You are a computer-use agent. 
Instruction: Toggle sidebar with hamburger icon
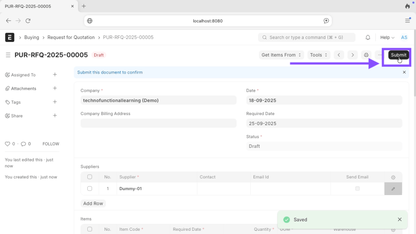point(8,55)
